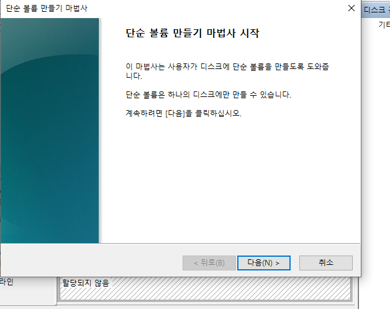Screen dimensions: 390x309
Task: Close the 단순 볼륨 만들기 마법사 dialog
Action: point(351,8)
